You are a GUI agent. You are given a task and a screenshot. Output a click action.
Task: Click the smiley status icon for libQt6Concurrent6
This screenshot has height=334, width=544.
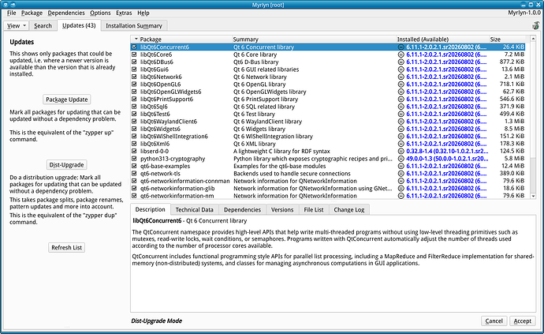(401, 47)
